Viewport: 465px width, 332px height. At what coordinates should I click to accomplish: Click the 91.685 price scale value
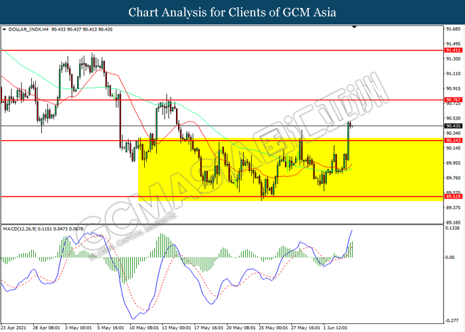(x=453, y=29)
